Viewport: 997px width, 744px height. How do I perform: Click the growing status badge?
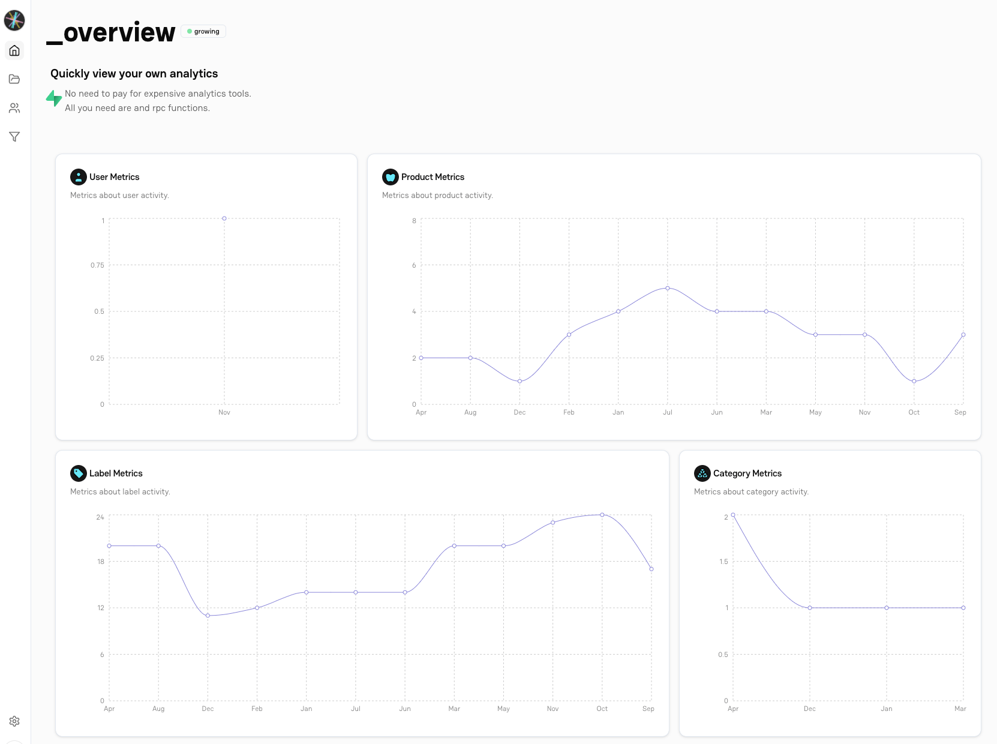(203, 31)
